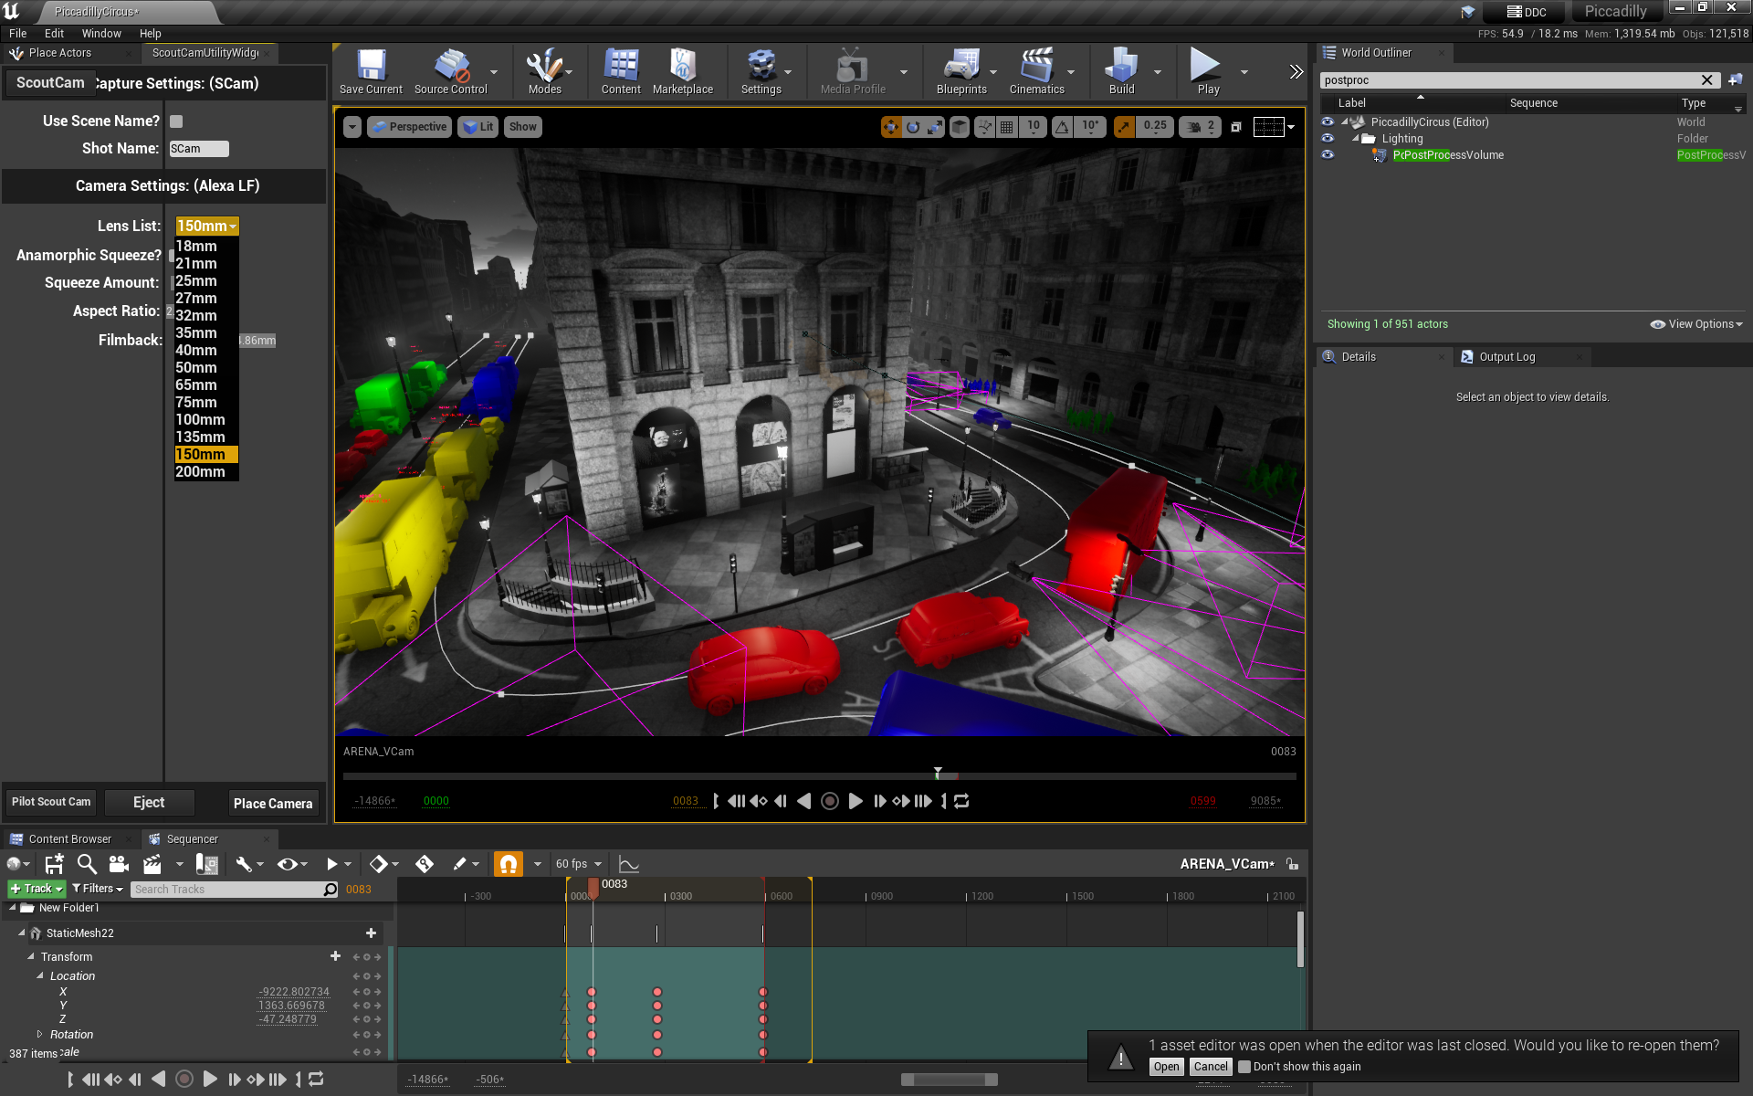Click the Save Current toolbar icon
1753x1096 pixels.
[371, 71]
